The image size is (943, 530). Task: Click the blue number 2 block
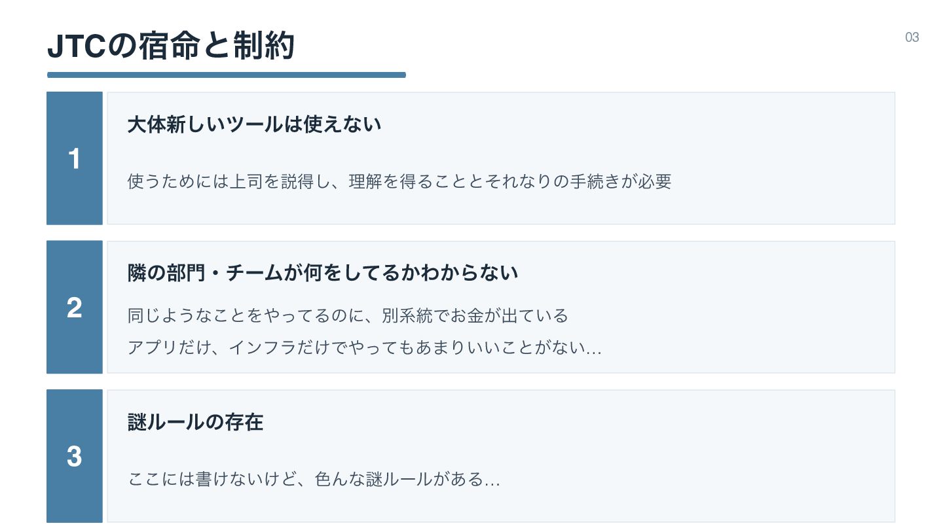coord(75,307)
